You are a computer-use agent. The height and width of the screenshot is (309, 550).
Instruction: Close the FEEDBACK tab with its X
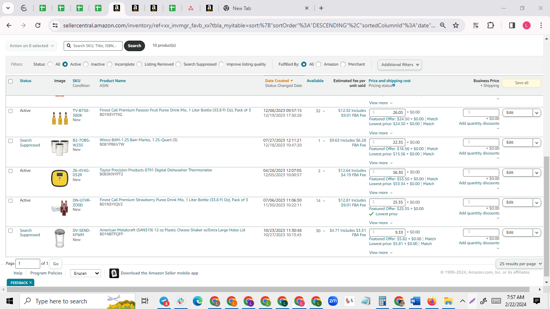31,283
